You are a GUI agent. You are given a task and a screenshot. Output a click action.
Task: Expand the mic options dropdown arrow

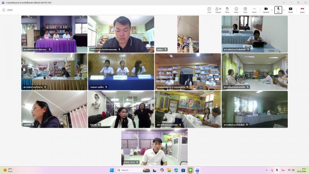pyautogui.click(x=284, y=10)
